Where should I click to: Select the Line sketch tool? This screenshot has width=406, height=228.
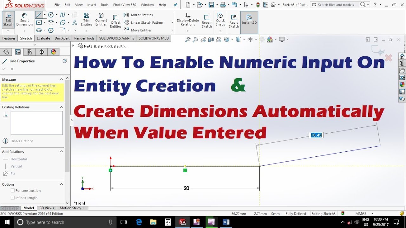[x=39, y=15]
